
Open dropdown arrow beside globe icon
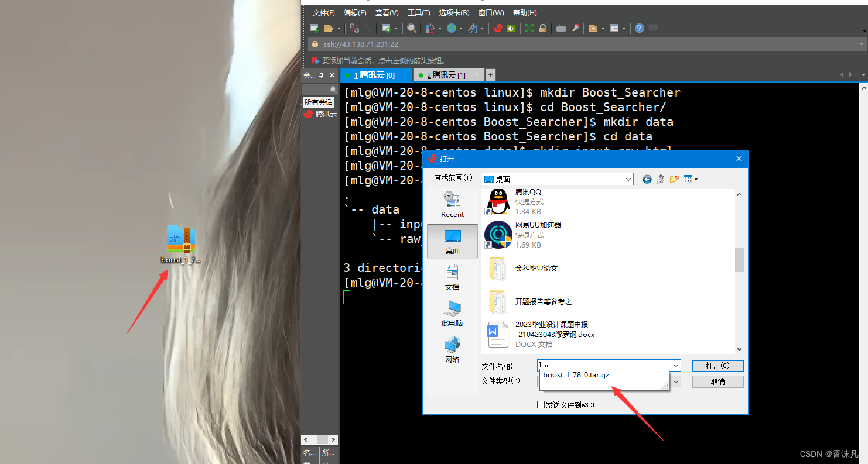pos(461,28)
